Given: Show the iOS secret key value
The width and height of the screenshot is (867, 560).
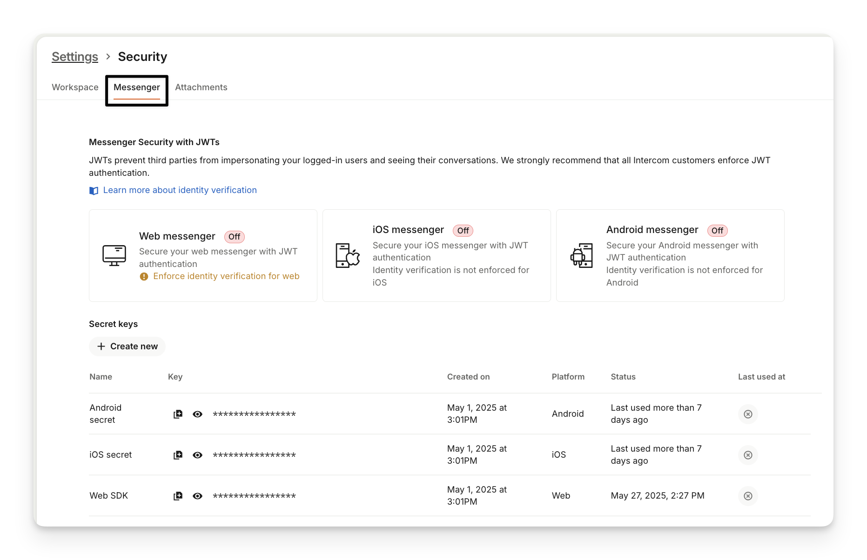Looking at the screenshot, I should 197,455.
